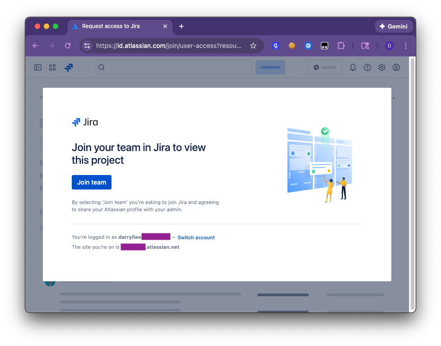441x346 pixels.
Task: Go back with browser back arrow
Action: [x=36, y=46]
